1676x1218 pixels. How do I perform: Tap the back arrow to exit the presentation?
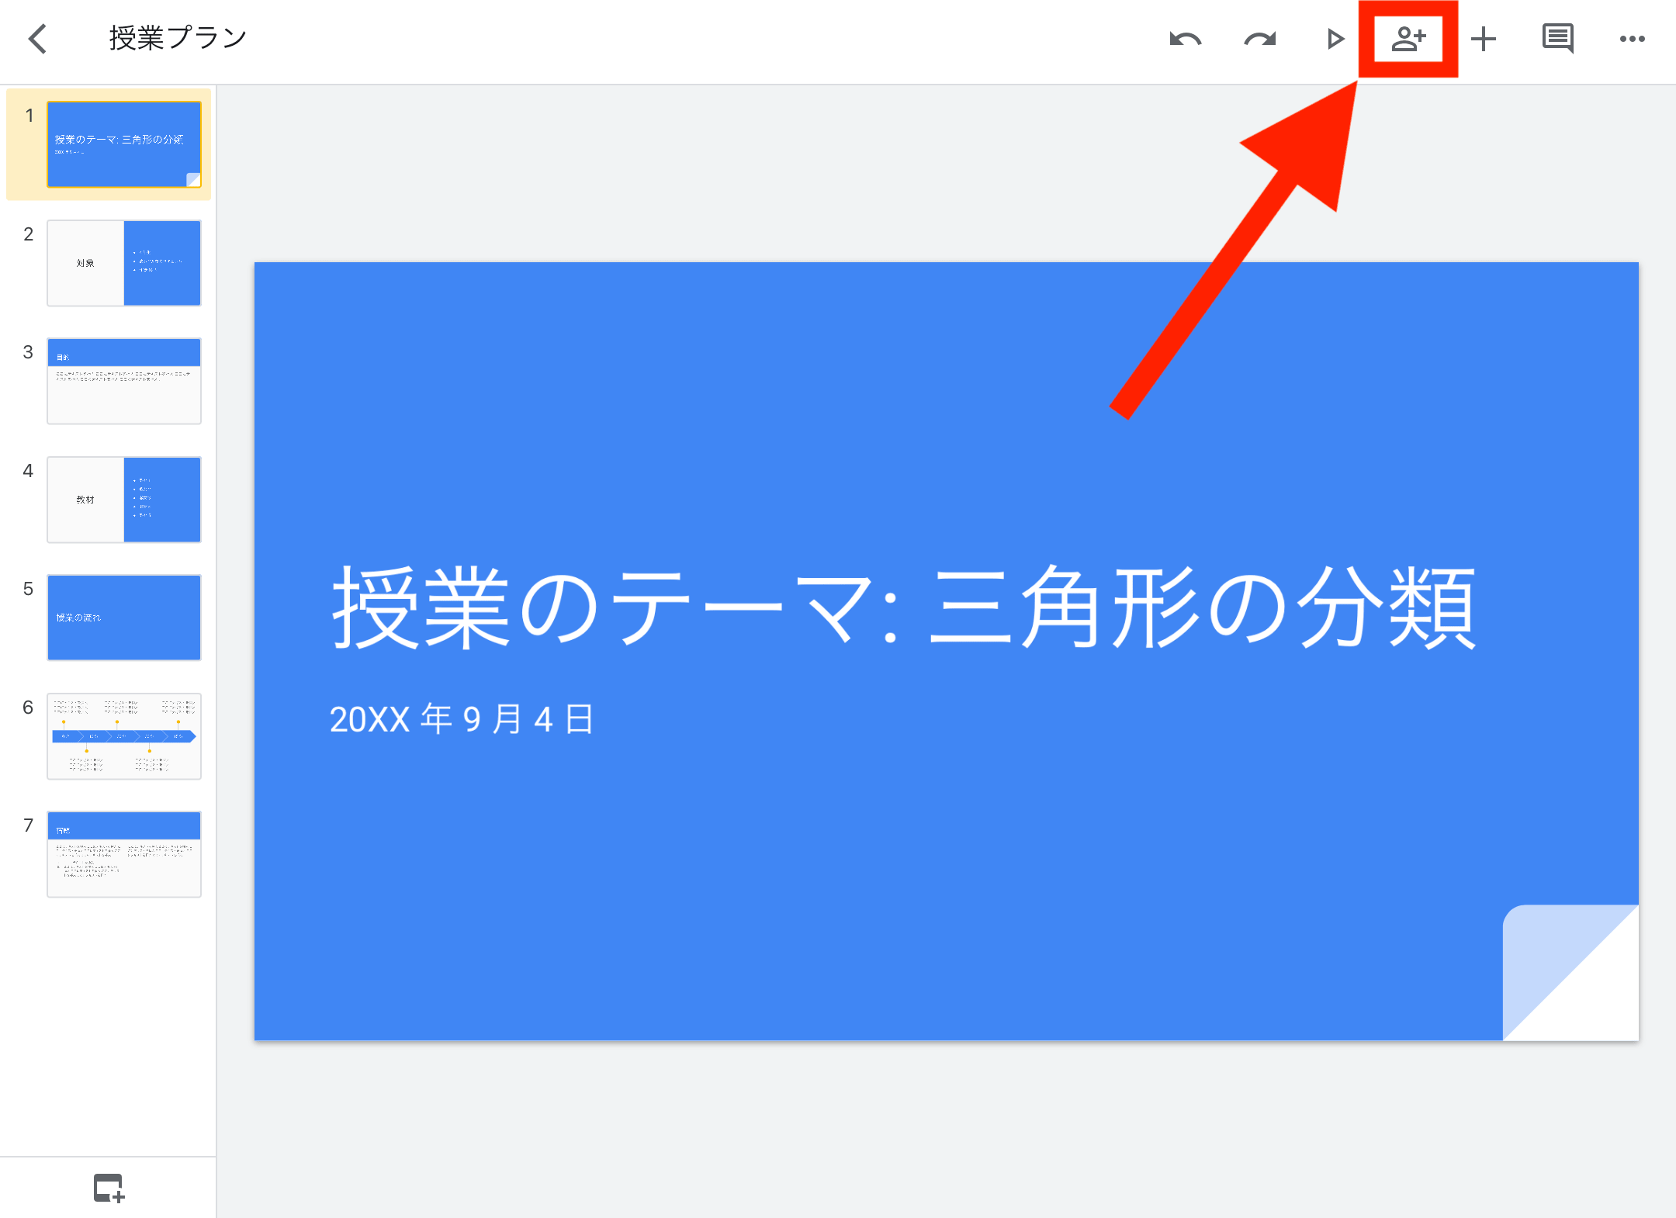(x=37, y=38)
